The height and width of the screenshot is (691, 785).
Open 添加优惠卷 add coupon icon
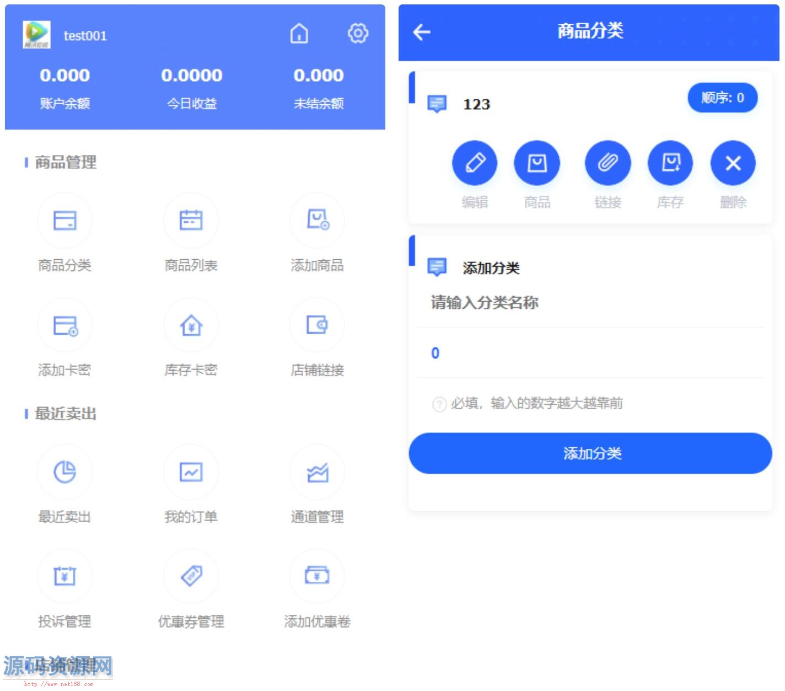tap(317, 576)
